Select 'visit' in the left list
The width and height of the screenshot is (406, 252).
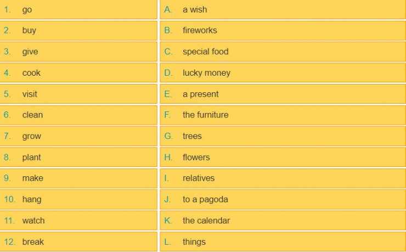coord(78,94)
